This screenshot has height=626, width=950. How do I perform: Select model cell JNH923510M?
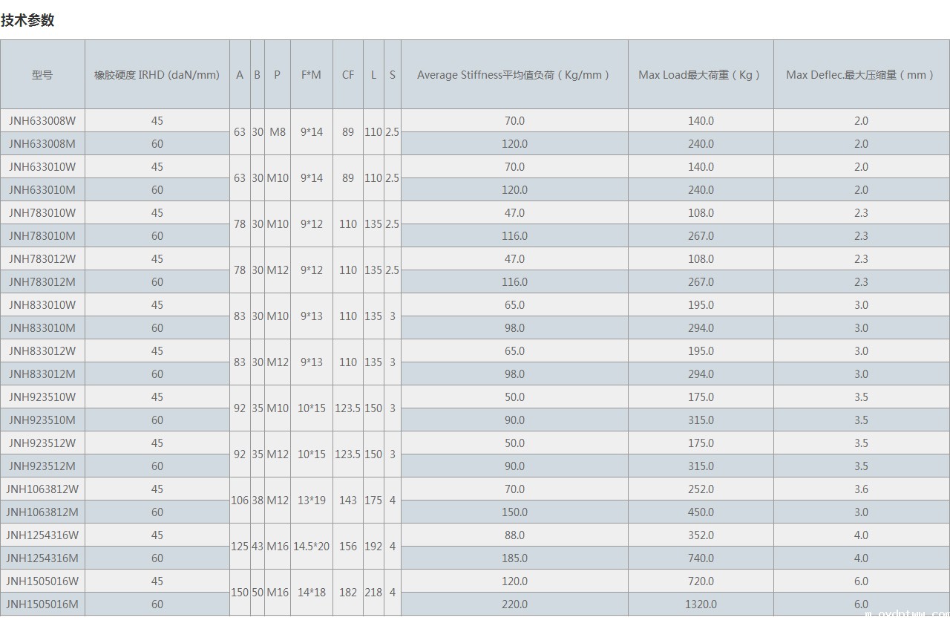tap(42, 420)
